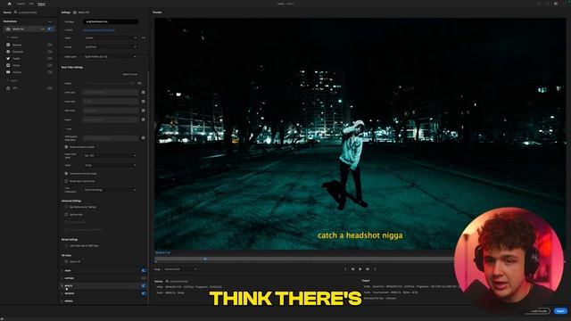This screenshot has width=571, height=321.
Task: Switch to the Import tab
Action: [21, 4]
